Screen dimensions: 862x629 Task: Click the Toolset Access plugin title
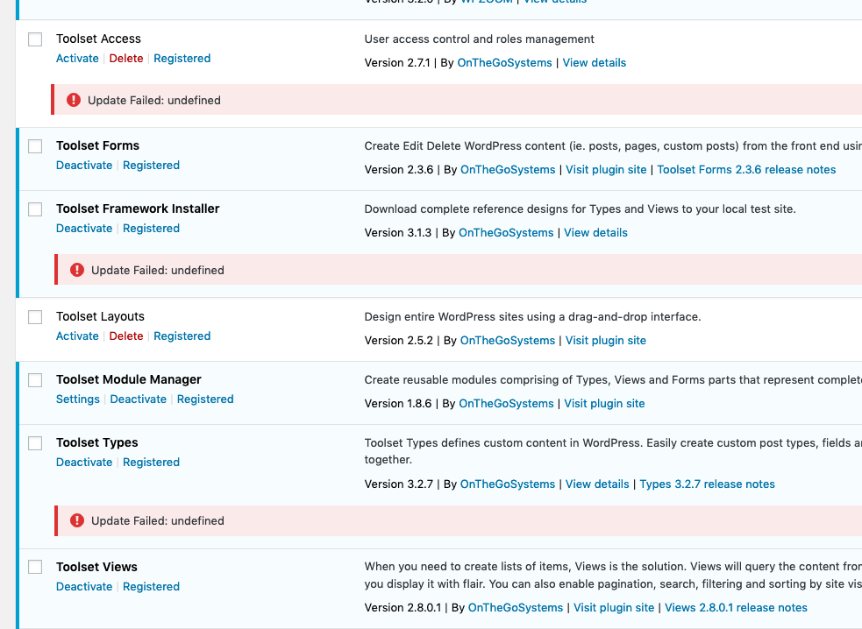98,39
